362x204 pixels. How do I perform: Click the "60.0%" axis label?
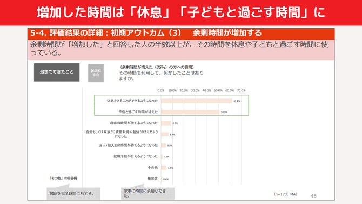[230, 91]
